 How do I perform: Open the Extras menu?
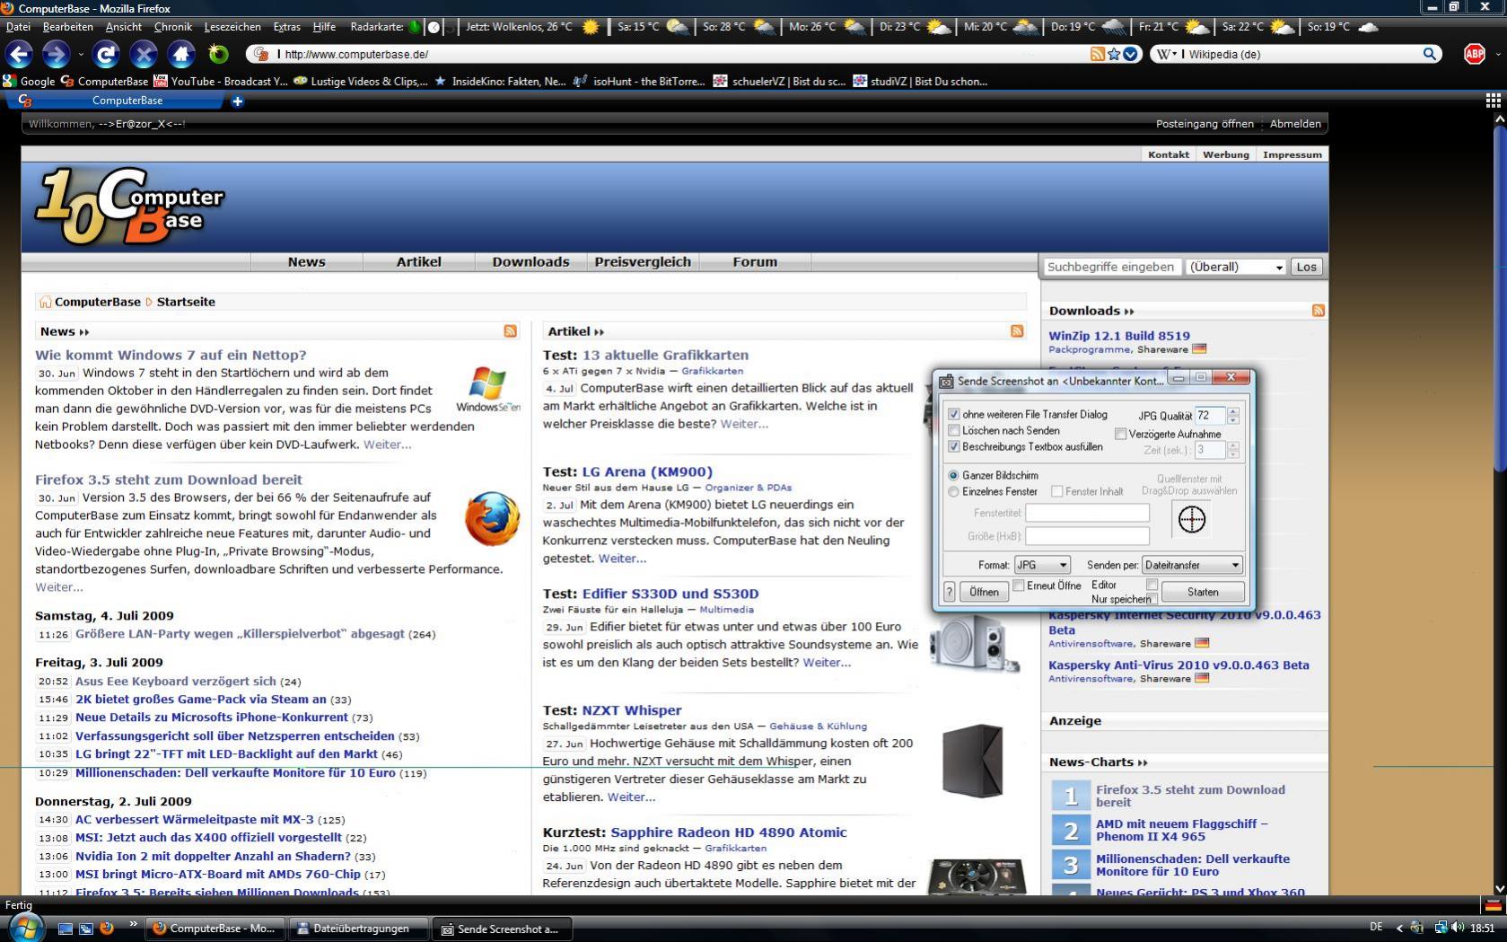point(287,27)
